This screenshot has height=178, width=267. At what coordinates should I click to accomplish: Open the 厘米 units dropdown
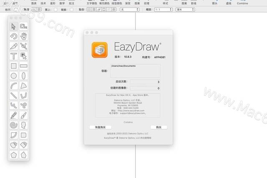185,10
